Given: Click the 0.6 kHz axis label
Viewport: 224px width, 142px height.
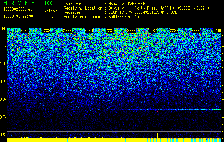Looking at the screenshot, I should (x=3, y=135).
